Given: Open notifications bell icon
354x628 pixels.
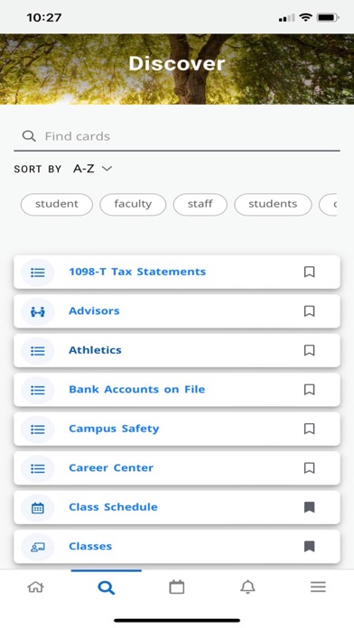Looking at the screenshot, I should (247, 587).
